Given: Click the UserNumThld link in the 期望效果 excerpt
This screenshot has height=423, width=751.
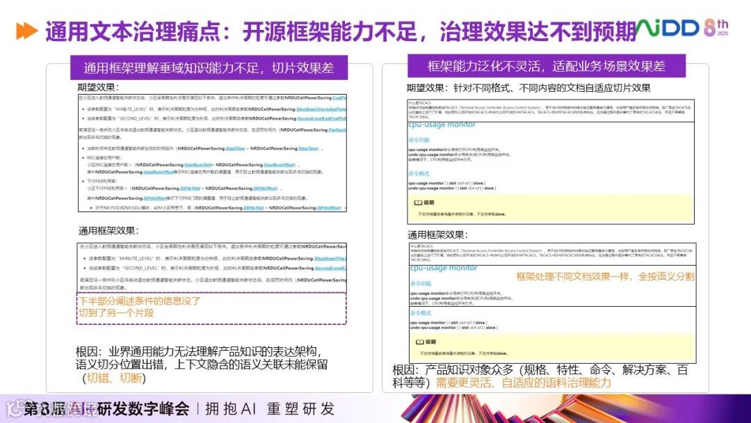Looking at the screenshot, I should pos(198,165).
